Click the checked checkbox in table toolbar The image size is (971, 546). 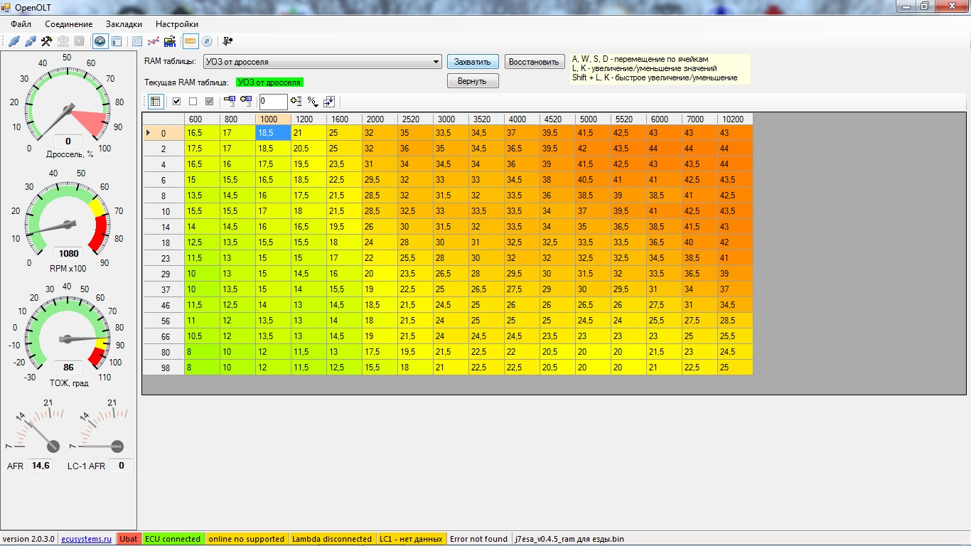click(x=176, y=101)
